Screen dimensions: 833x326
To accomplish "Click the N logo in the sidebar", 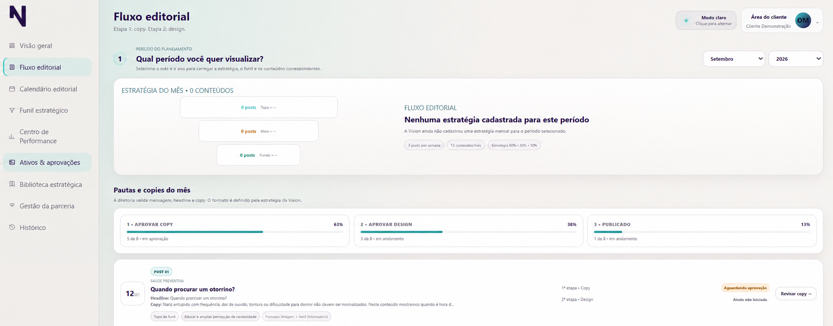I will click(x=18, y=16).
